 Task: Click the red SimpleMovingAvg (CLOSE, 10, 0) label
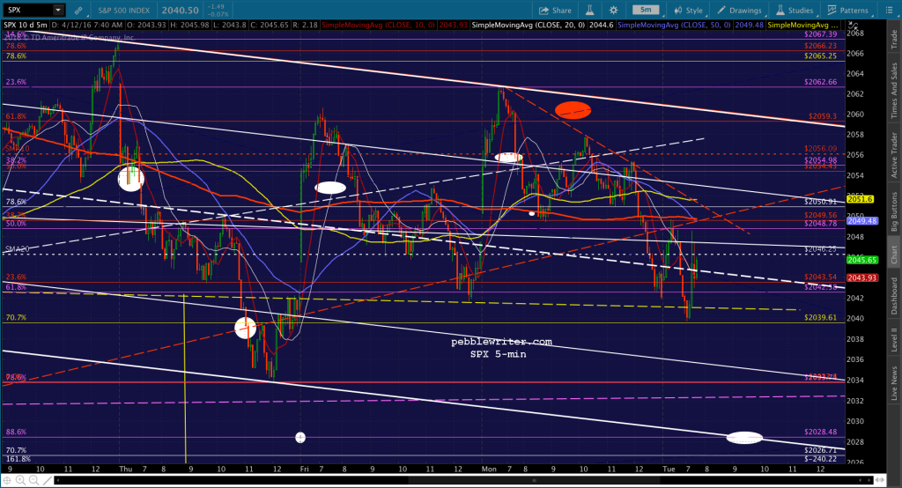click(x=379, y=26)
